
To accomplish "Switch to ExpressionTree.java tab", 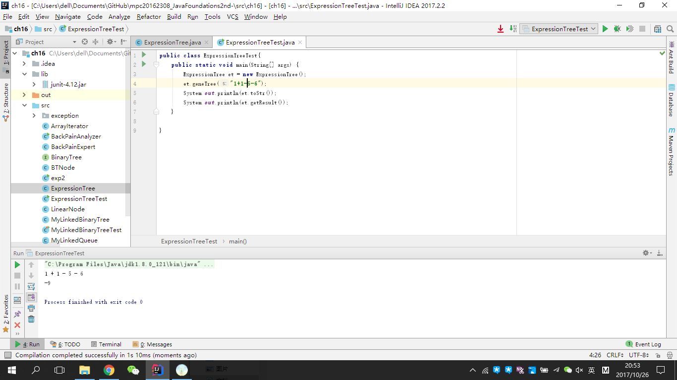I will click(x=172, y=42).
